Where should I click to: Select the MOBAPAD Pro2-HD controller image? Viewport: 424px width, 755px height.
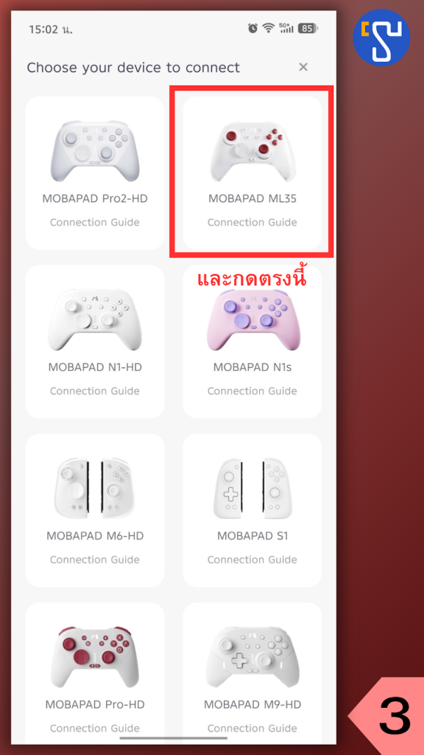click(95, 151)
